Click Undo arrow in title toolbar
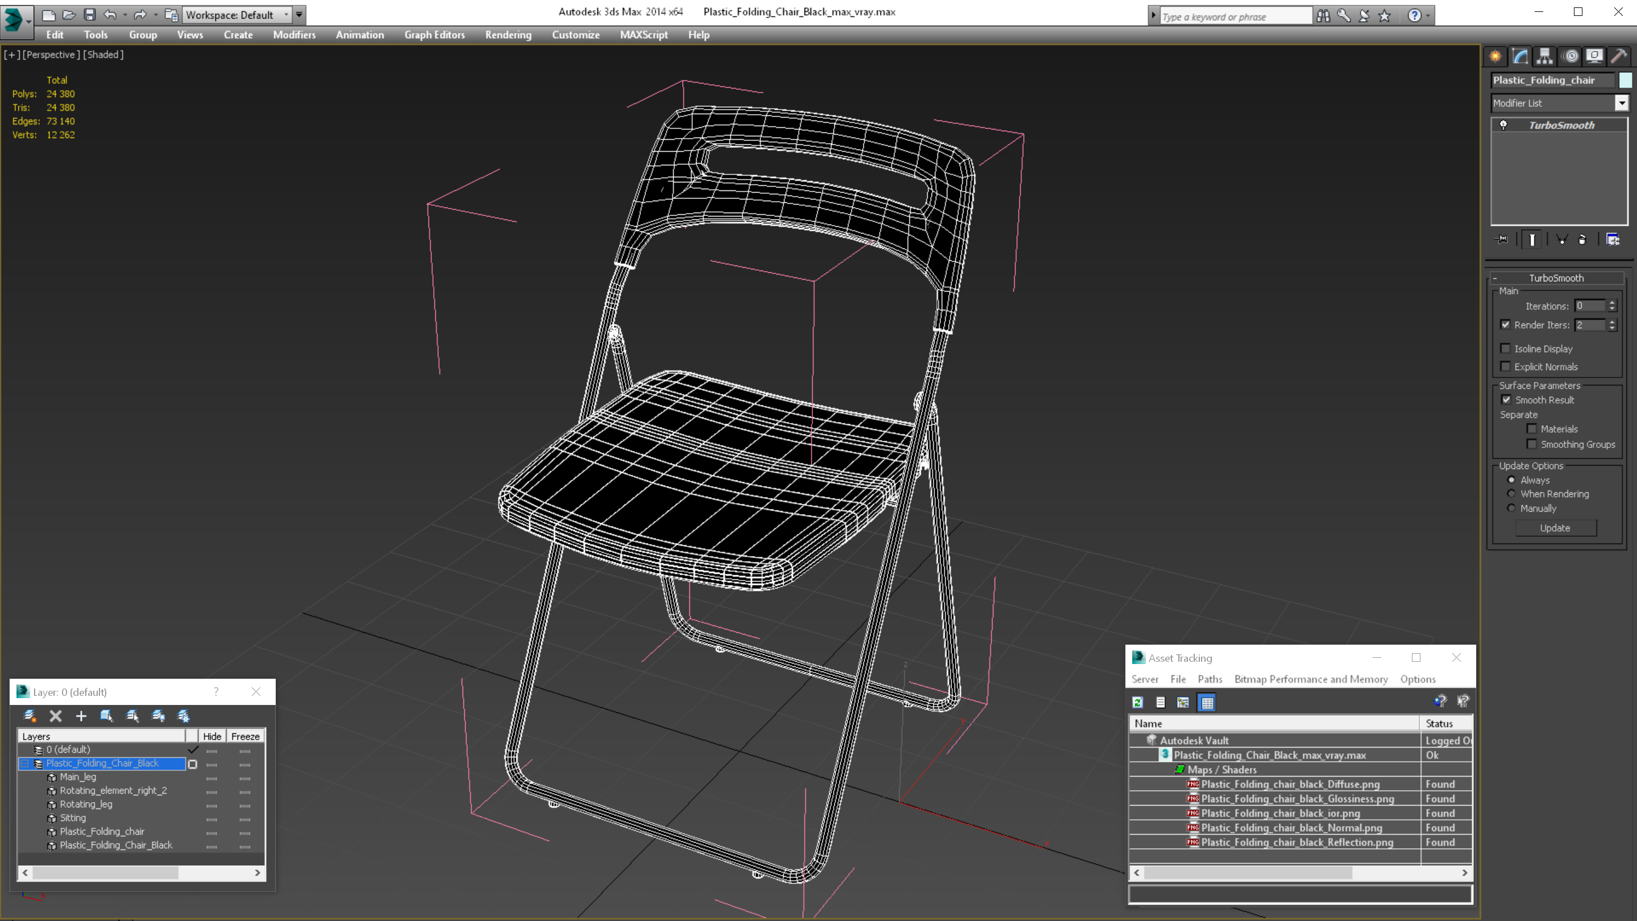The image size is (1637, 921). [110, 15]
